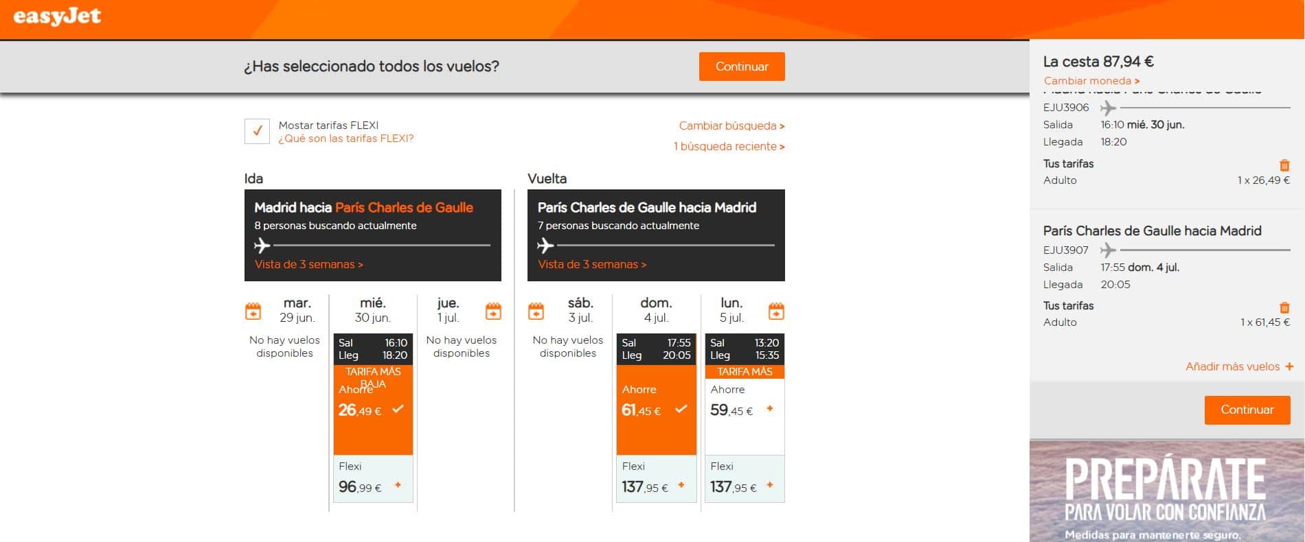Click the easyJet logo
Screen dimensions: 1305x542
coord(58,16)
